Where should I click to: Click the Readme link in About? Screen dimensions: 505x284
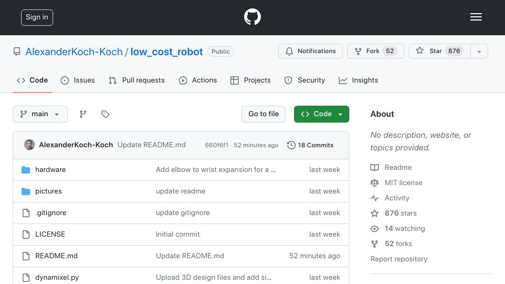(398, 167)
